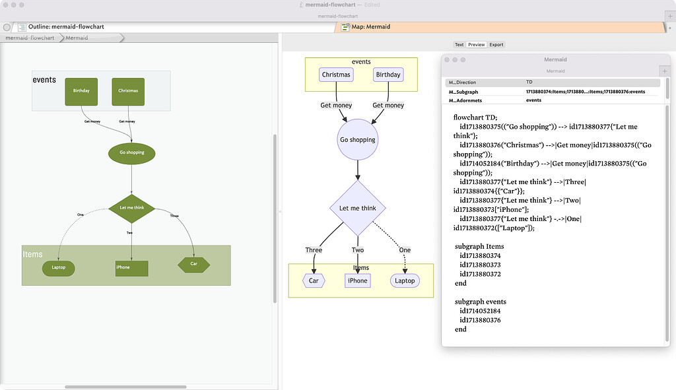Click the breadcrumb chevron after Mermaid

pyautogui.click(x=122, y=38)
